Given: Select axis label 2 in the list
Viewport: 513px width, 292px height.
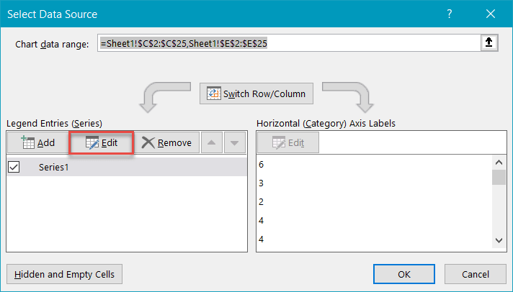Looking at the screenshot, I should pos(261,202).
